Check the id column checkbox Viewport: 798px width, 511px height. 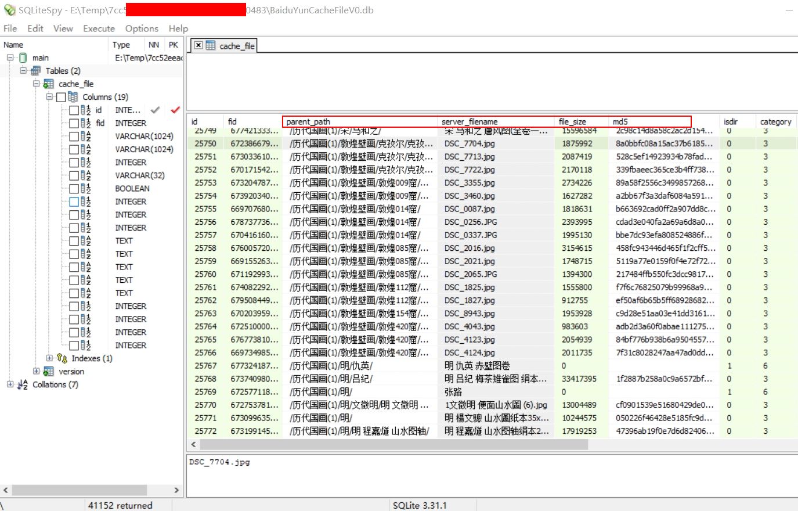74,110
